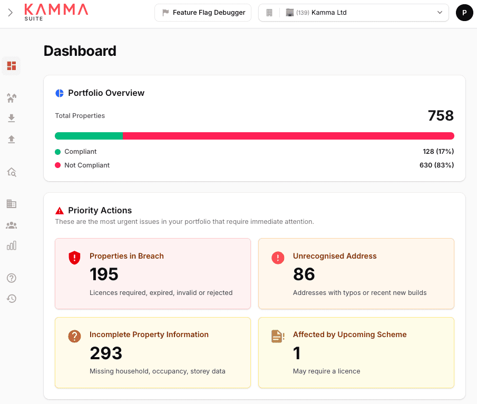
Task: Select the Dashboard icon in sidebar
Action: (12, 66)
